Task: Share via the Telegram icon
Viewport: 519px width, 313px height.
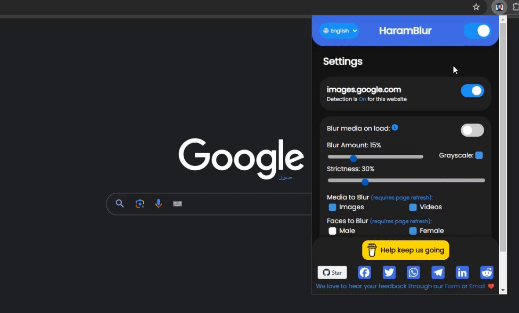Action: 438,273
